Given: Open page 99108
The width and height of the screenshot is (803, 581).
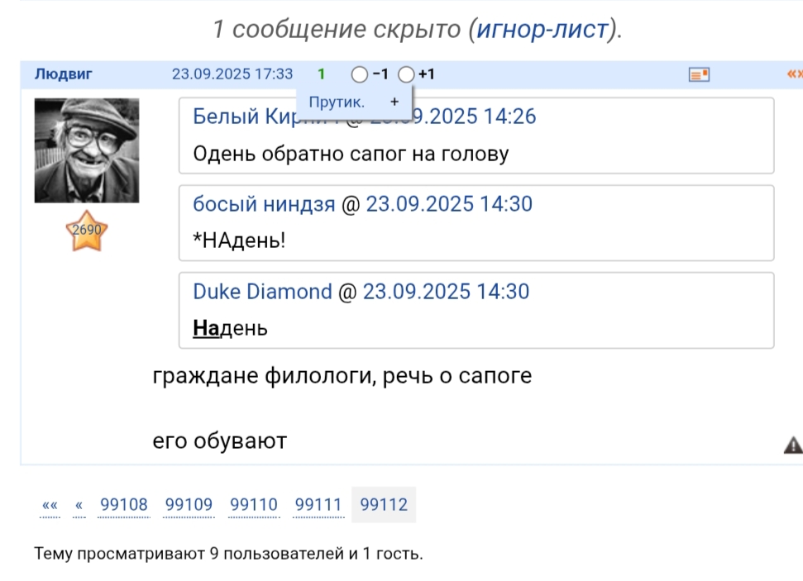Looking at the screenshot, I should click(124, 505).
